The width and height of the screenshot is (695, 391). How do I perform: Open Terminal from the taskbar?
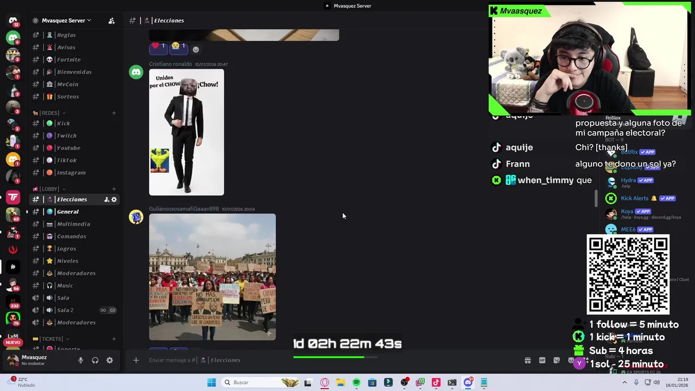click(x=452, y=382)
